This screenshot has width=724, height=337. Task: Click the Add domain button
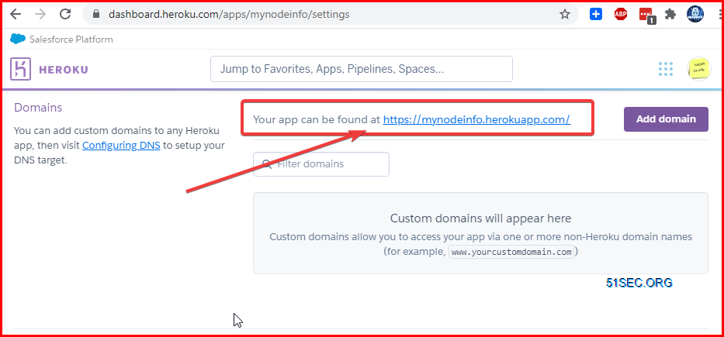pos(666,119)
